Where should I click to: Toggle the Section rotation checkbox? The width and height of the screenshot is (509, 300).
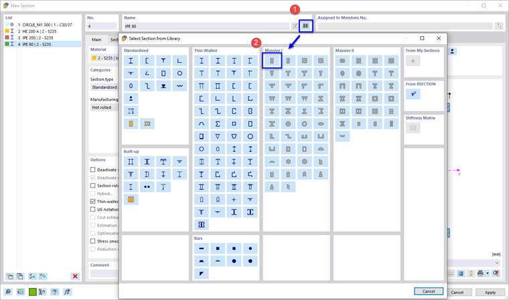pos(93,186)
